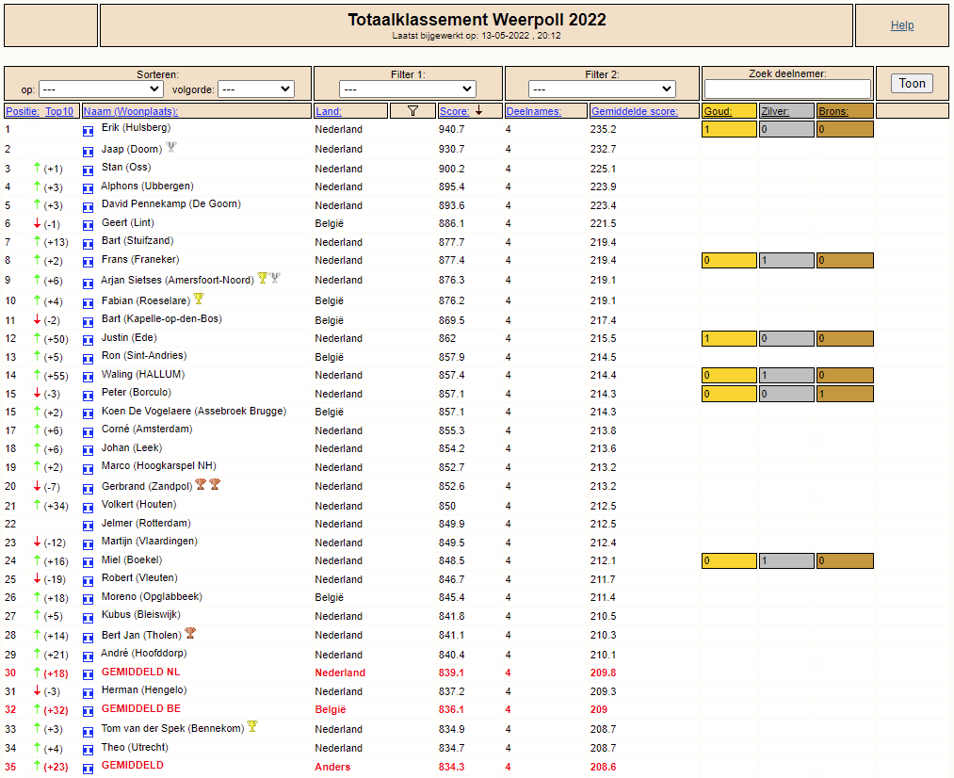Open the Help link
Image resolution: width=954 pixels, height=778 pixels.
click(902, 25)
